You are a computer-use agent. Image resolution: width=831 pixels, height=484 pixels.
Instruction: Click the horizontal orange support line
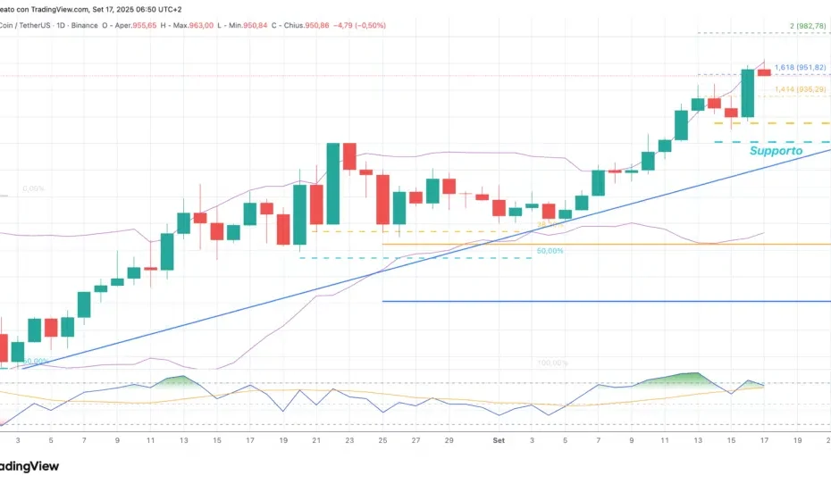coord(625,244)
